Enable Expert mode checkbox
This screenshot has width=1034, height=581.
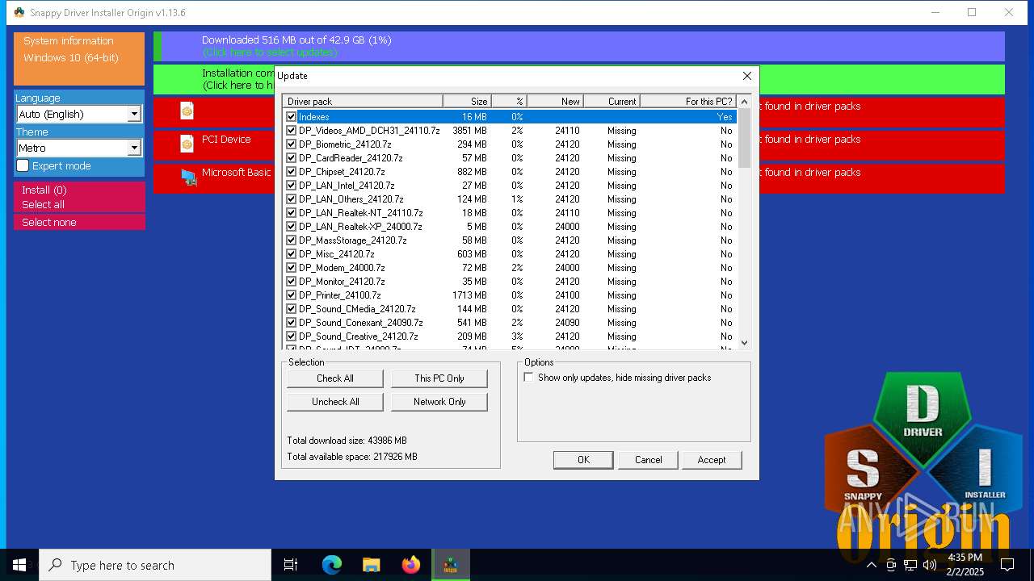(x=23, y=165)
